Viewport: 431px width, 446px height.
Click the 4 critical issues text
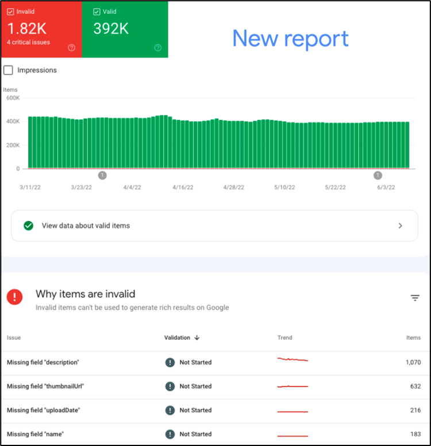tap(29, 42)
